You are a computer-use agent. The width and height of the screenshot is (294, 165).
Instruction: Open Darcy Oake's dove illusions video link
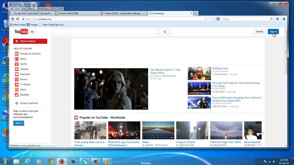(237, 99)
